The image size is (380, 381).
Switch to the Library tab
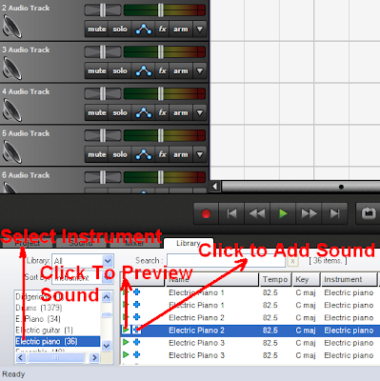click(189, 243)
